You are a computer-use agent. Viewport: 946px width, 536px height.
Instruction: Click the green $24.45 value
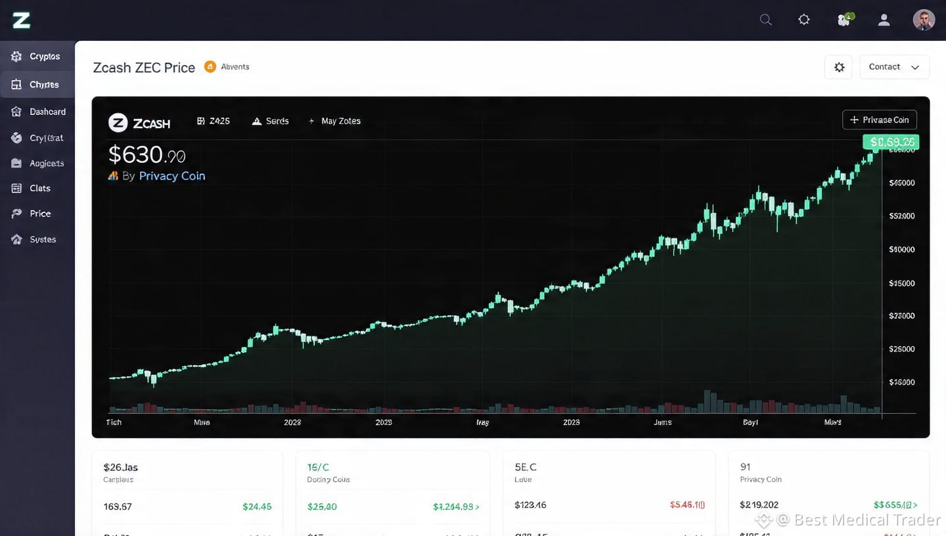(257, 506)
